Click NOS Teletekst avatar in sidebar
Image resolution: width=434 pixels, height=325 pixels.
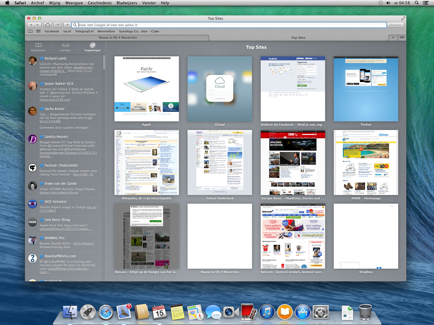[x=33, y=204]
